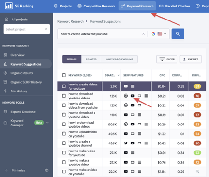
Task: Check 'how to upload video on youtube' row
Action: point(64,134)
